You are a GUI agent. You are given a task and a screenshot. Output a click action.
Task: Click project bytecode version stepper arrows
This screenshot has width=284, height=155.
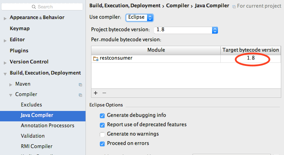click(215, 30)
